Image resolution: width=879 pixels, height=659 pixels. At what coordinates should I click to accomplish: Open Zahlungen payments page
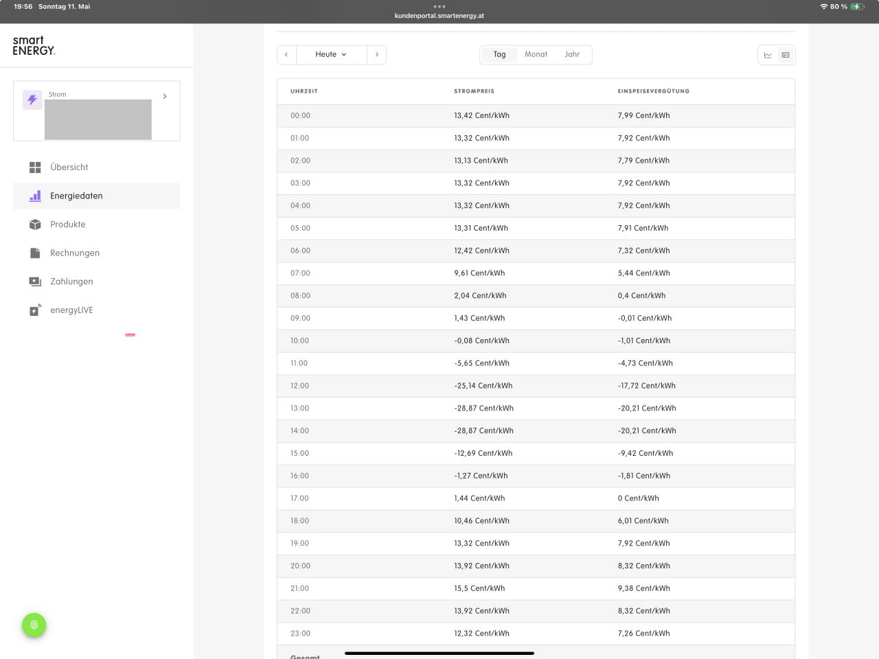coord(71,281)
